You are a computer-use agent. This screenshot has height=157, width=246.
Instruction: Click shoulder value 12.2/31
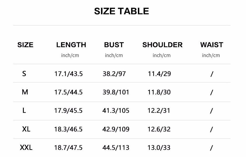tap(159, 111)
